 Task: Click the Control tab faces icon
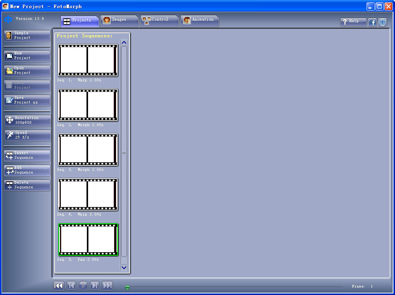coord(146,20)
